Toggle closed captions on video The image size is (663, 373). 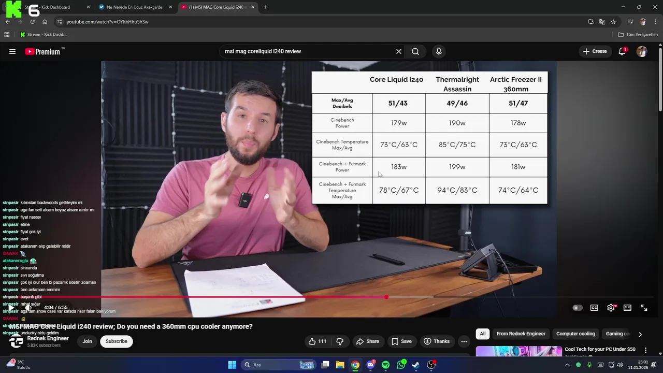tap(594, 308)
